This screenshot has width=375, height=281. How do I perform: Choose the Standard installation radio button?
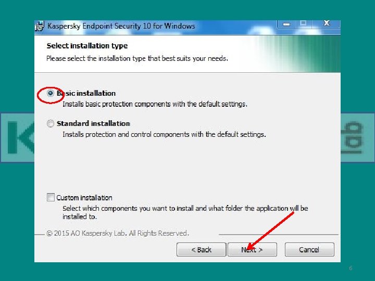50,123
